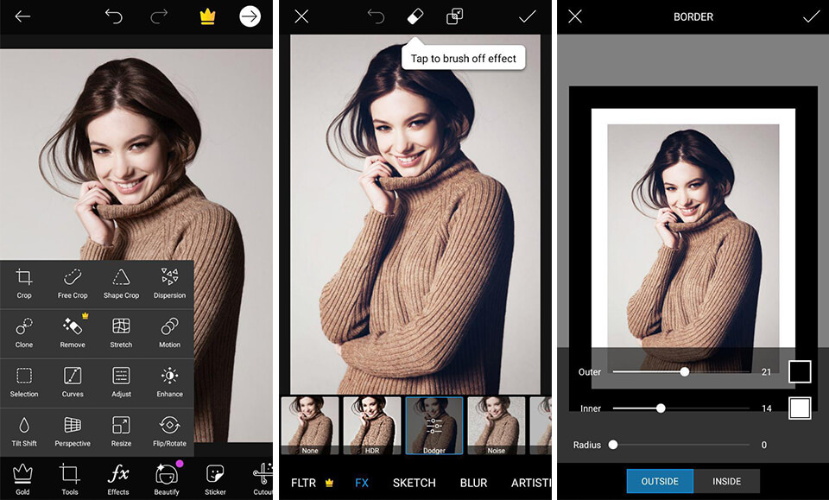The width and height of the screenshot is (829, 500).
Task: Tap the Flip/Rotate tool
Action: pyautogui.click(x=169, y=426)
